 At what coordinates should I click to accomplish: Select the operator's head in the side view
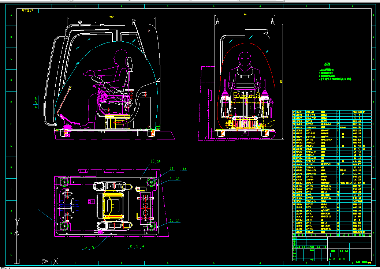coord(120,56)
